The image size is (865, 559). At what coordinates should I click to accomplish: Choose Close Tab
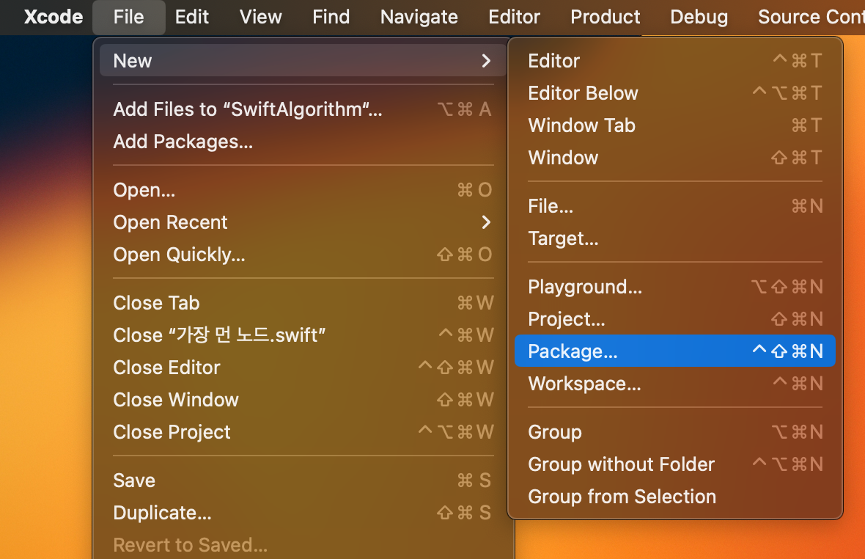(x=302, y=303)
